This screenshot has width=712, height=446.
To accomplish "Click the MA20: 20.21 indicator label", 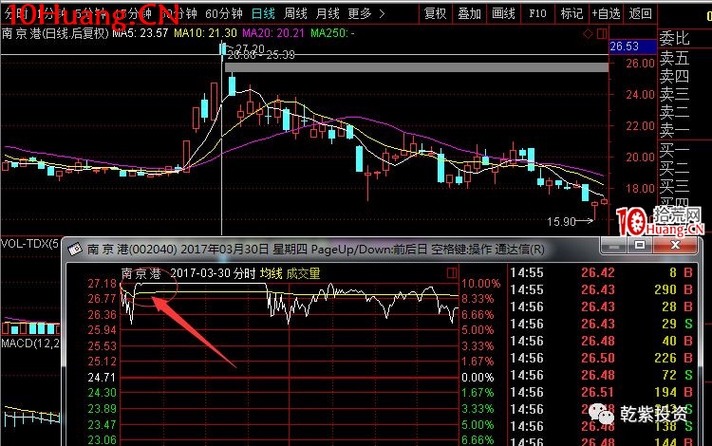I will point(273,33).
